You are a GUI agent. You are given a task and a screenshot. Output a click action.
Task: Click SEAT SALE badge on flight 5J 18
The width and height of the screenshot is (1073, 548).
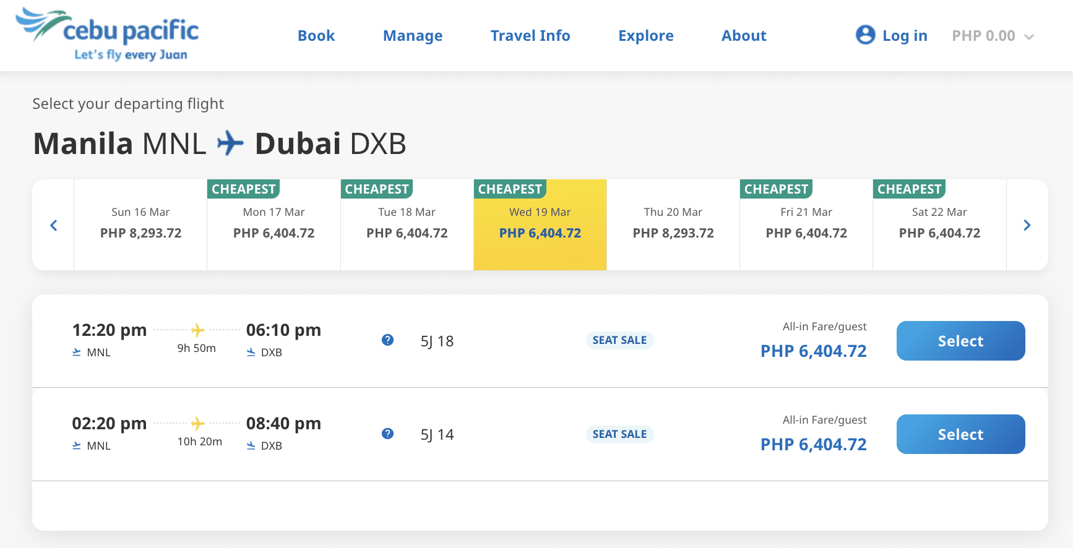pos(619,340)
